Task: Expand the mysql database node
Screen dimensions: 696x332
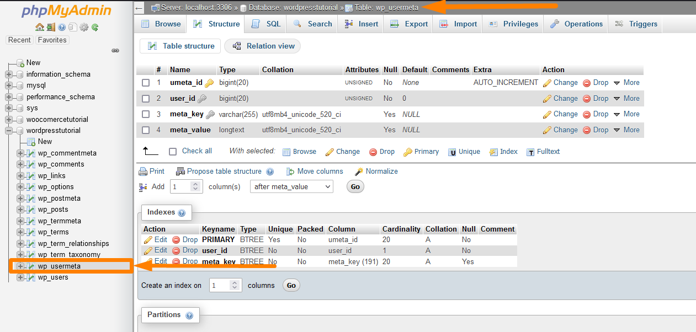Action: tap(9, 85)
